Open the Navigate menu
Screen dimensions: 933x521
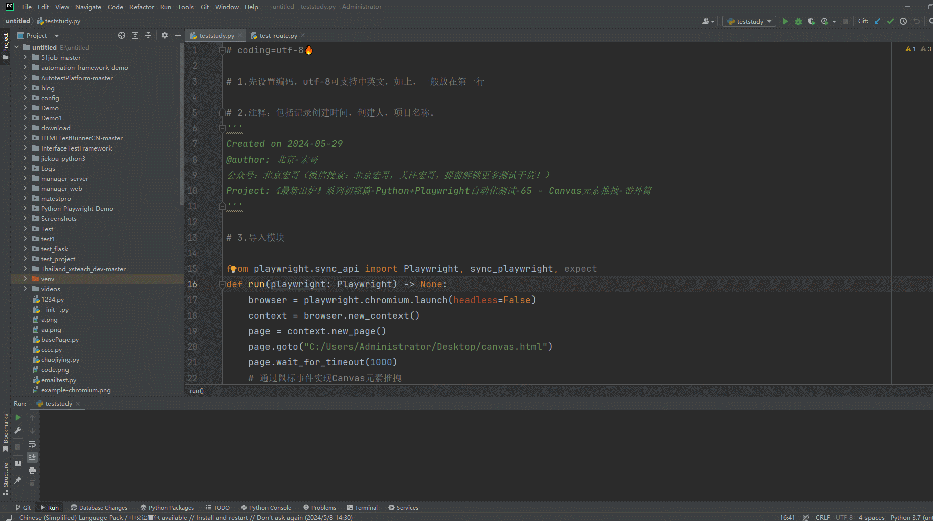coord(88,7)
